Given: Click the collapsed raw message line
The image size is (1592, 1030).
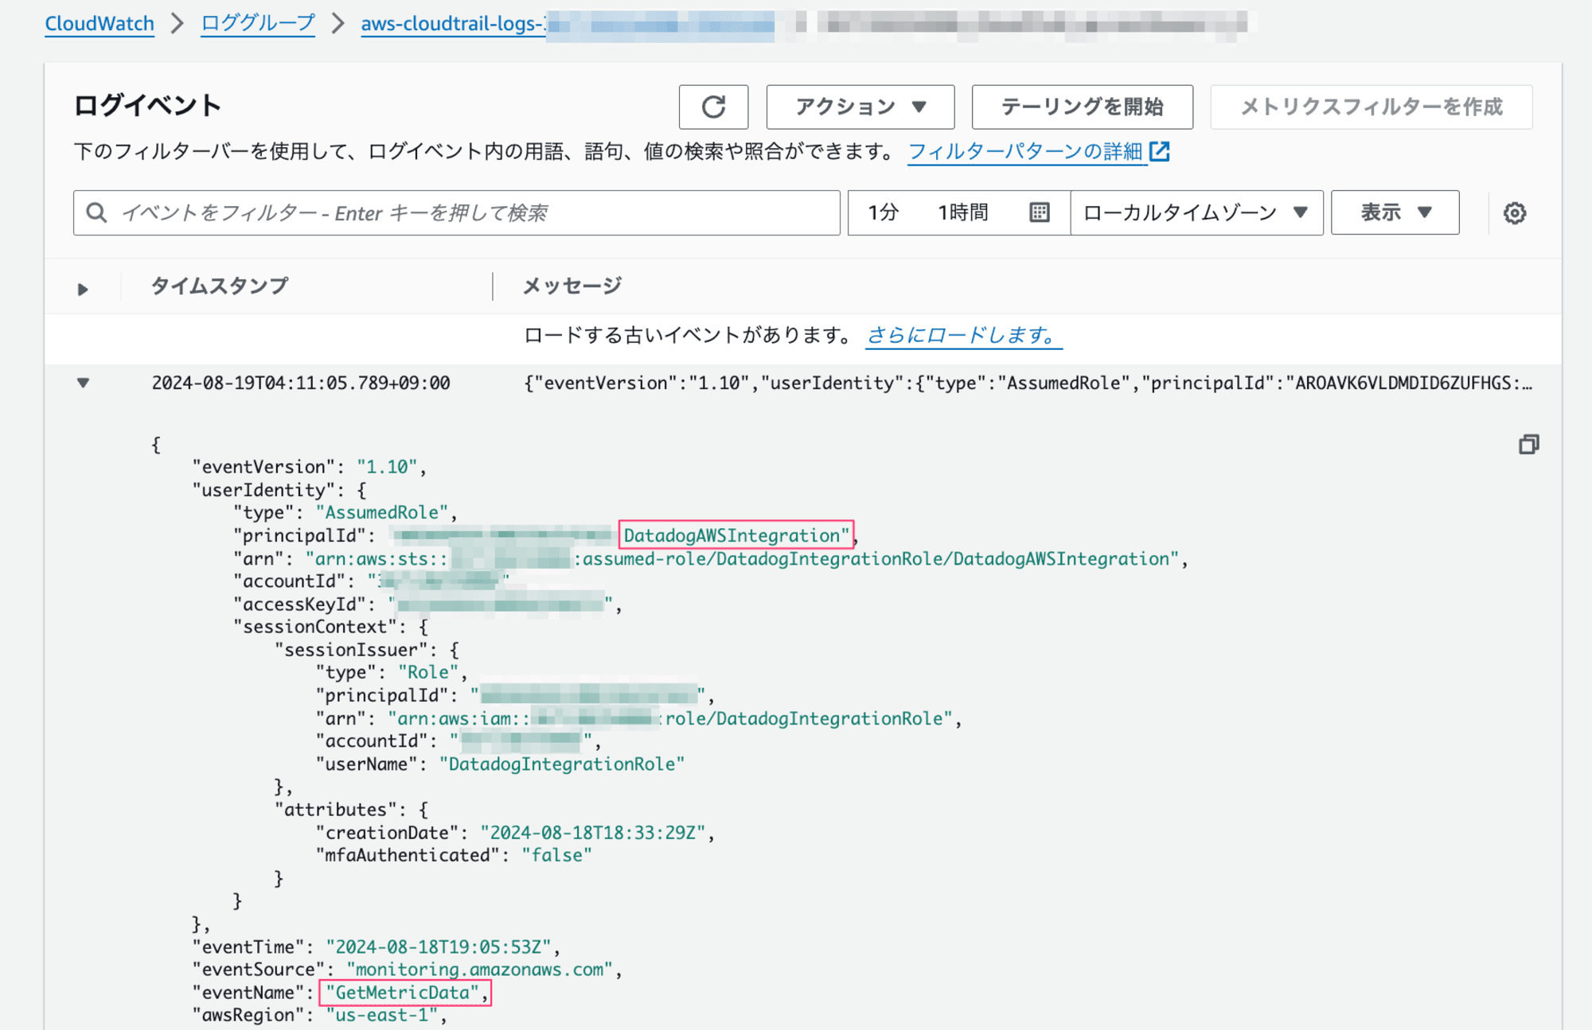Looking at the screenshot, I should [1028, 383].
